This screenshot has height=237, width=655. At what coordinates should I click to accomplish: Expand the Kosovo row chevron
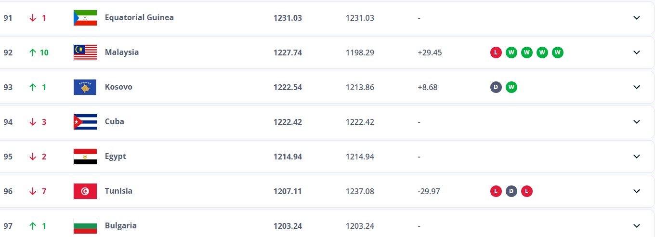[x=637, y=87]
